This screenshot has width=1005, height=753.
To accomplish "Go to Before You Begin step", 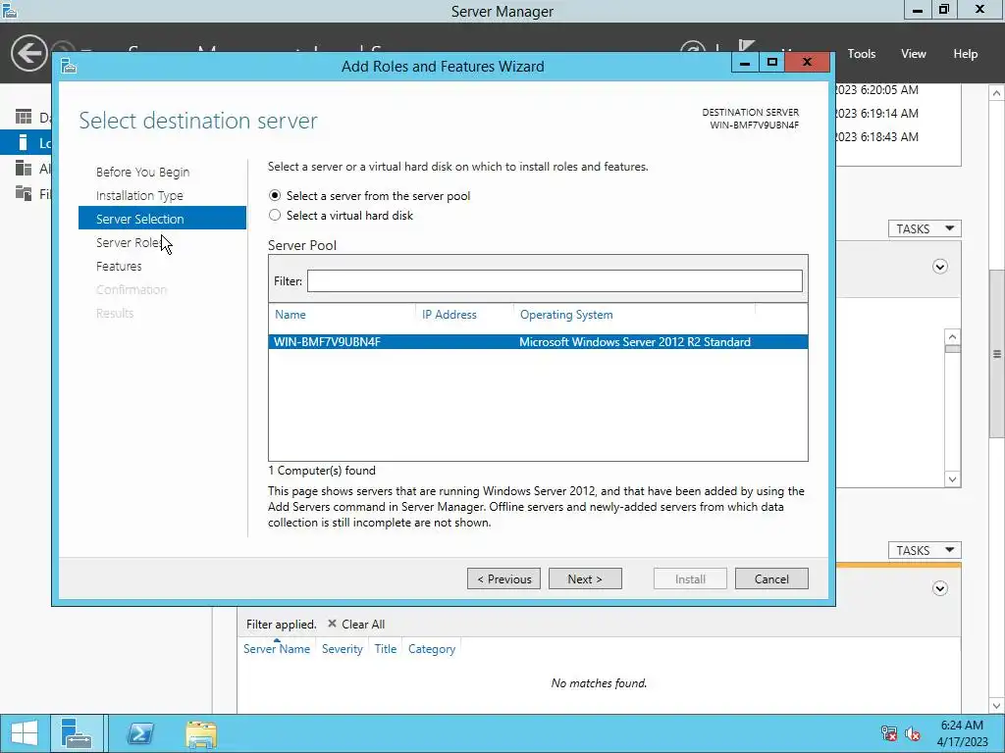I will tap(143, 172).
